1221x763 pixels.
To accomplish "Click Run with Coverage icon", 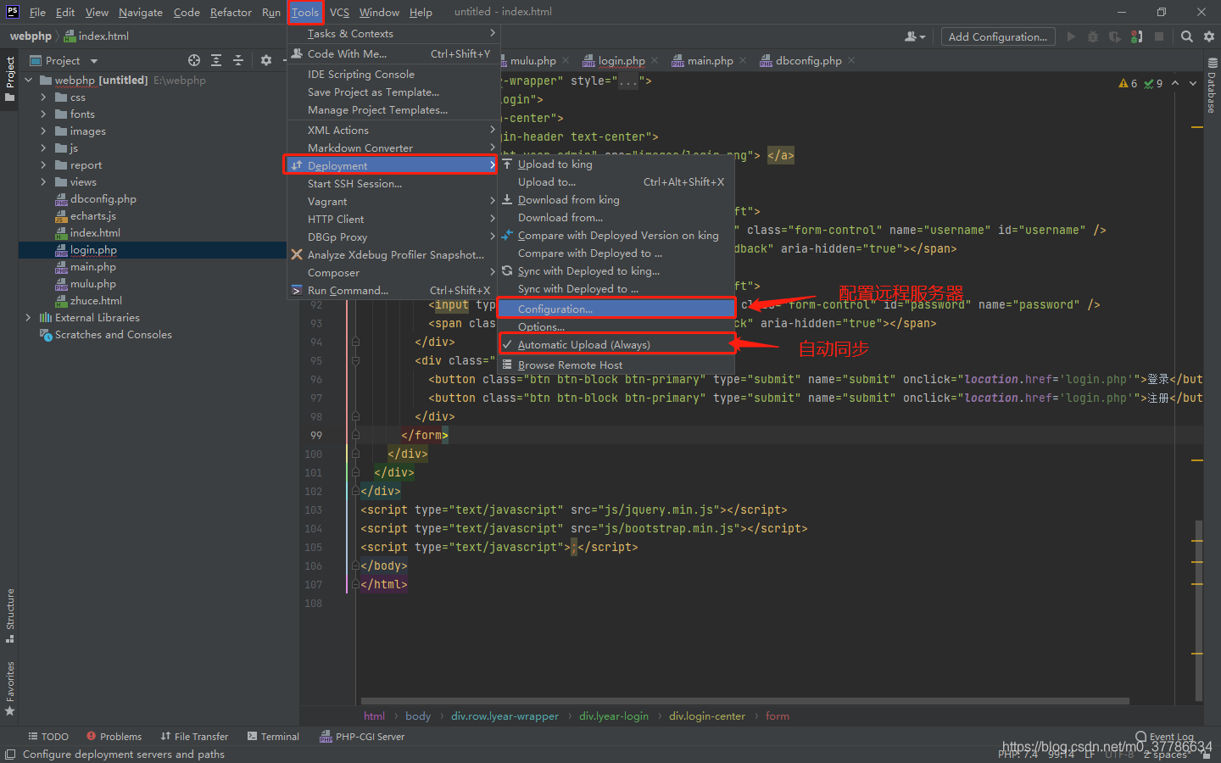I will point(1114,36).
